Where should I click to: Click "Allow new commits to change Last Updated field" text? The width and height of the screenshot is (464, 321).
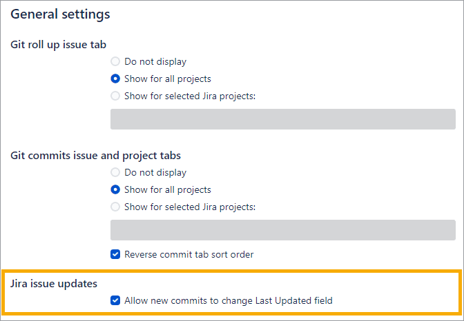coord(229,300)
